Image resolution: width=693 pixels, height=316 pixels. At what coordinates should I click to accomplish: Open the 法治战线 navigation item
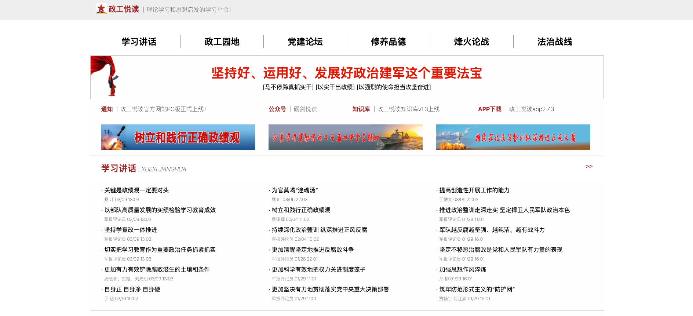click(554, 42)
